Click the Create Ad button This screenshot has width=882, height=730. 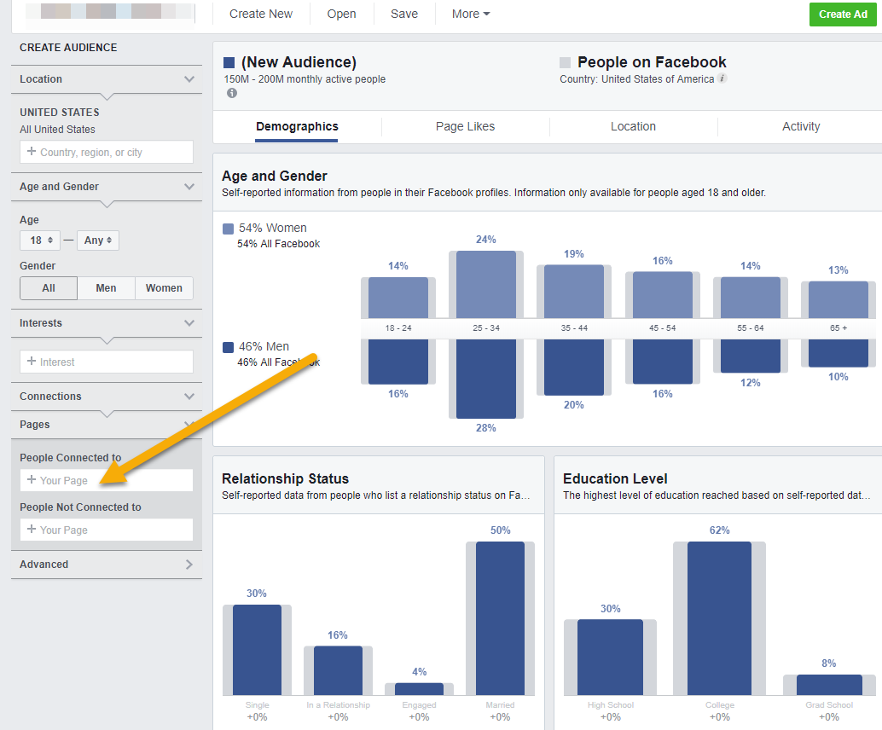[x=843, y=14]
